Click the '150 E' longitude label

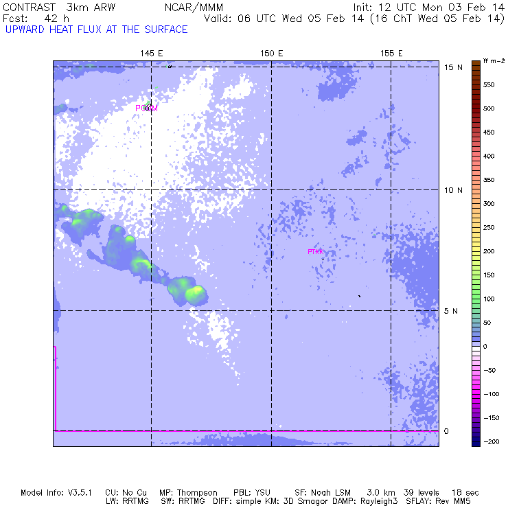pyautogui.click(x=271, y=54)
